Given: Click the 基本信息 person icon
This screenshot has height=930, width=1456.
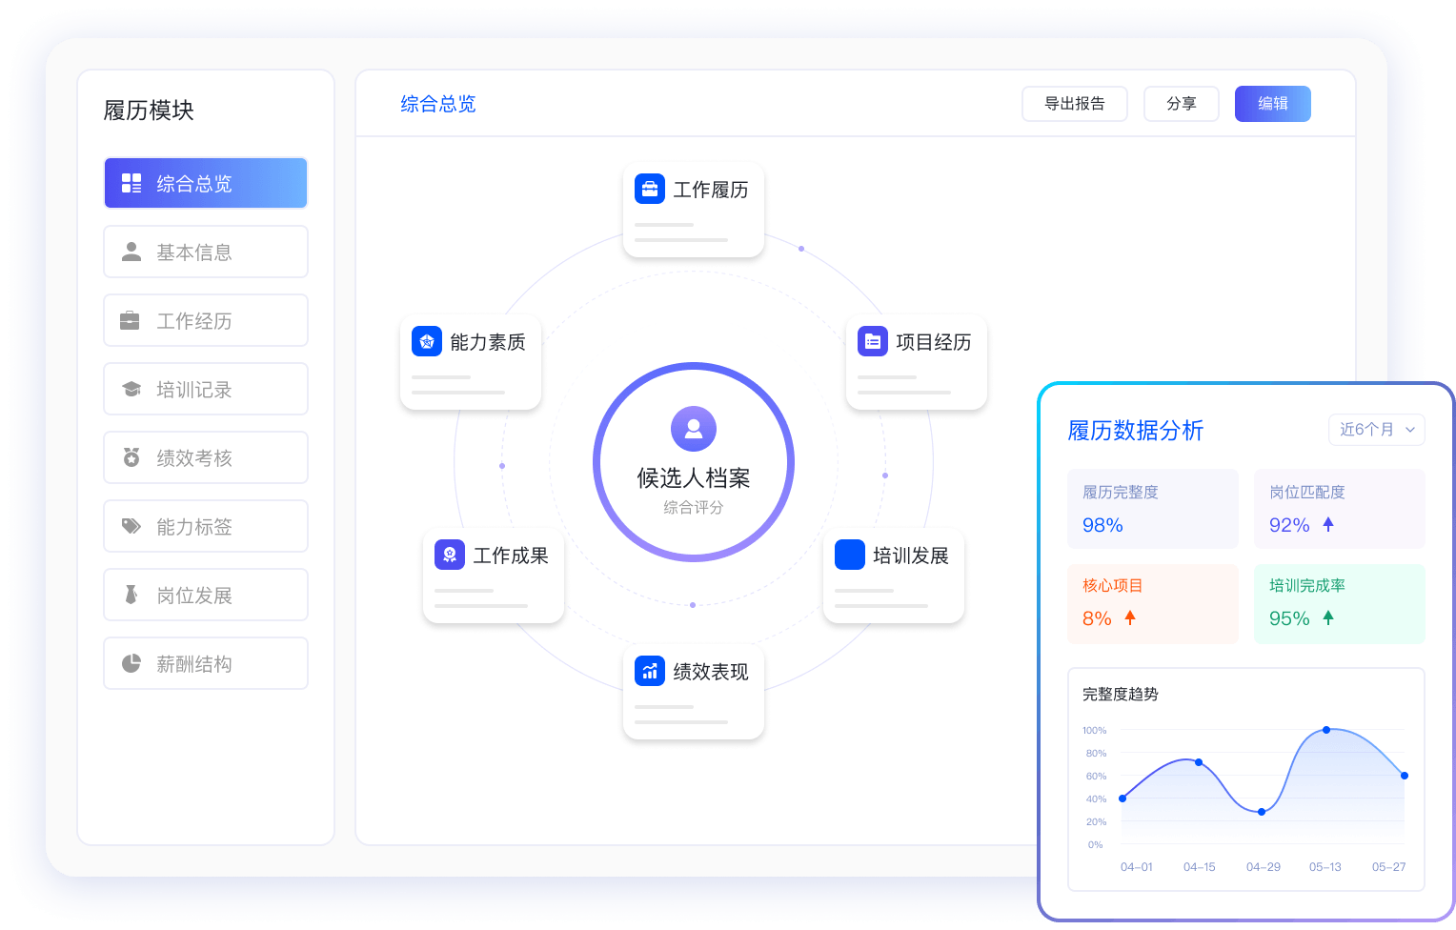Looking at the screenshot, I should [131, 252].
